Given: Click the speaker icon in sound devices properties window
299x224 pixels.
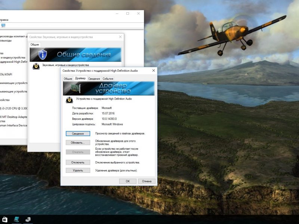Looking at the screenshot, I should click(x=36, y=66).
